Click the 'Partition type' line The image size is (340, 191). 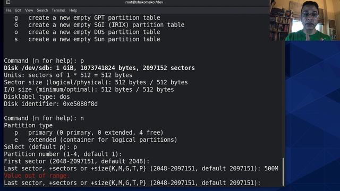(28, 125)
